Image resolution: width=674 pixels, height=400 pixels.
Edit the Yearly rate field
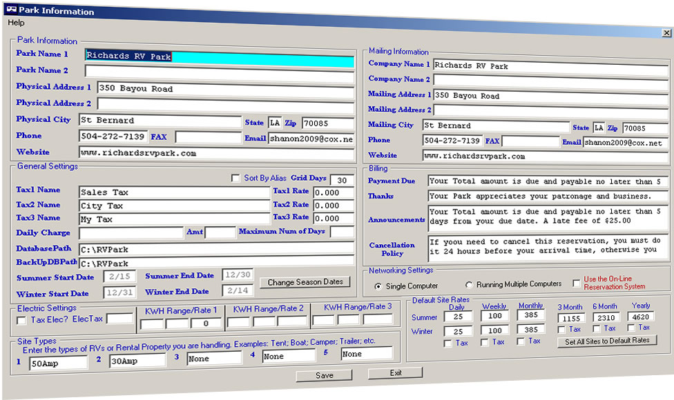(641, 317)
